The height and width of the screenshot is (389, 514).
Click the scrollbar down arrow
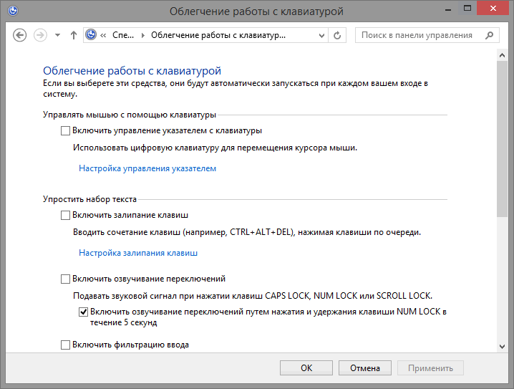[x=503, y=345]
